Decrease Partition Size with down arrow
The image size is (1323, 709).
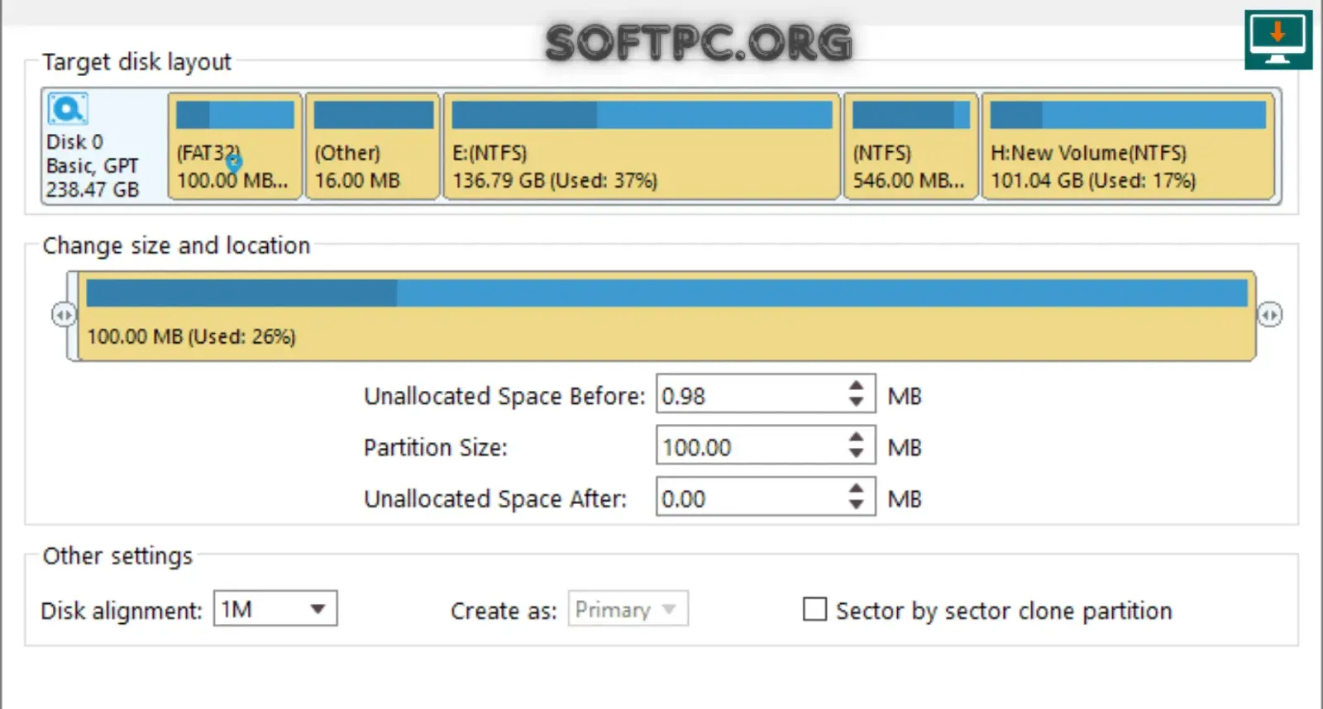point(856,454)
